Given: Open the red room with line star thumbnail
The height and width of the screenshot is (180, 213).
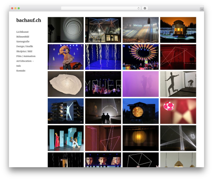Looking at the screenshot, I should (178, 57).
